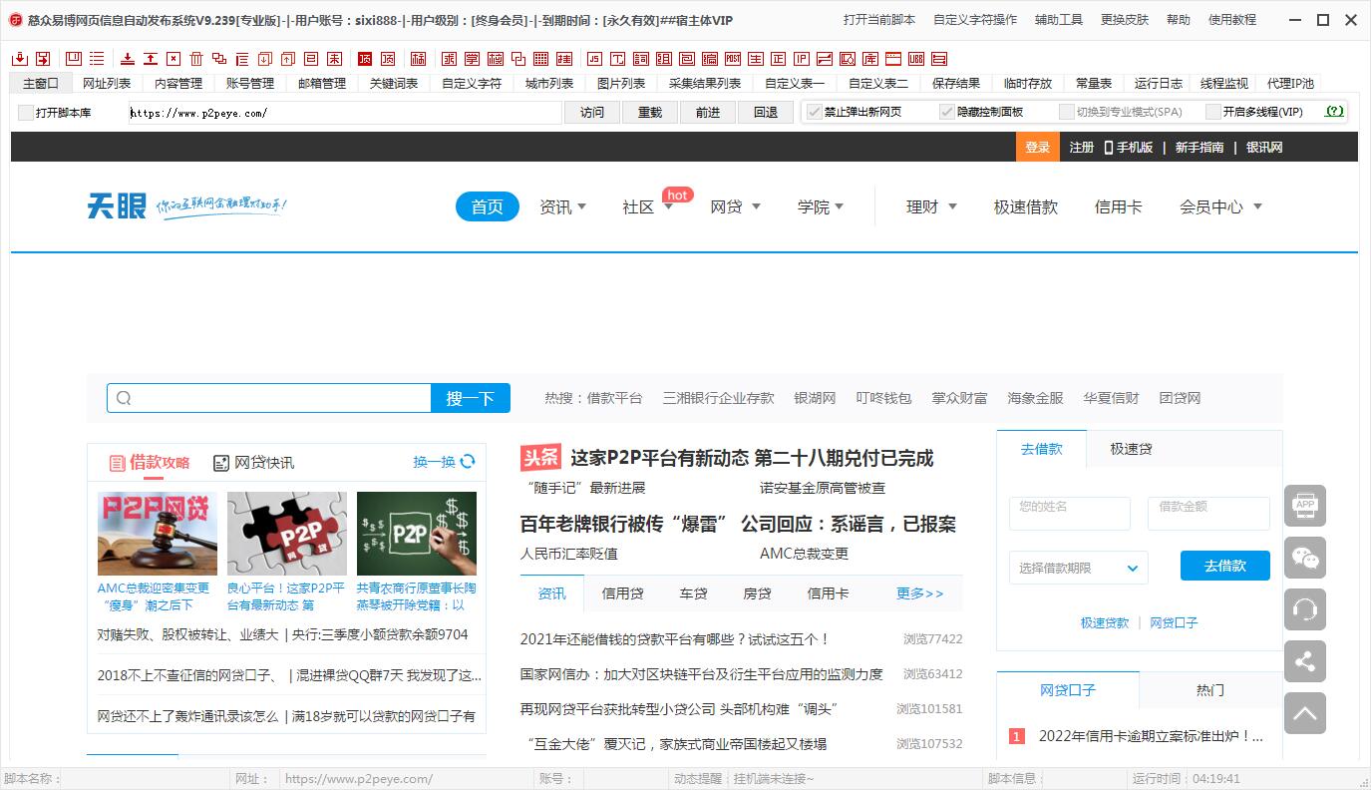Click the 正 toolbar icon
Screen dimensions: 1371x790
tap(779, 59)
